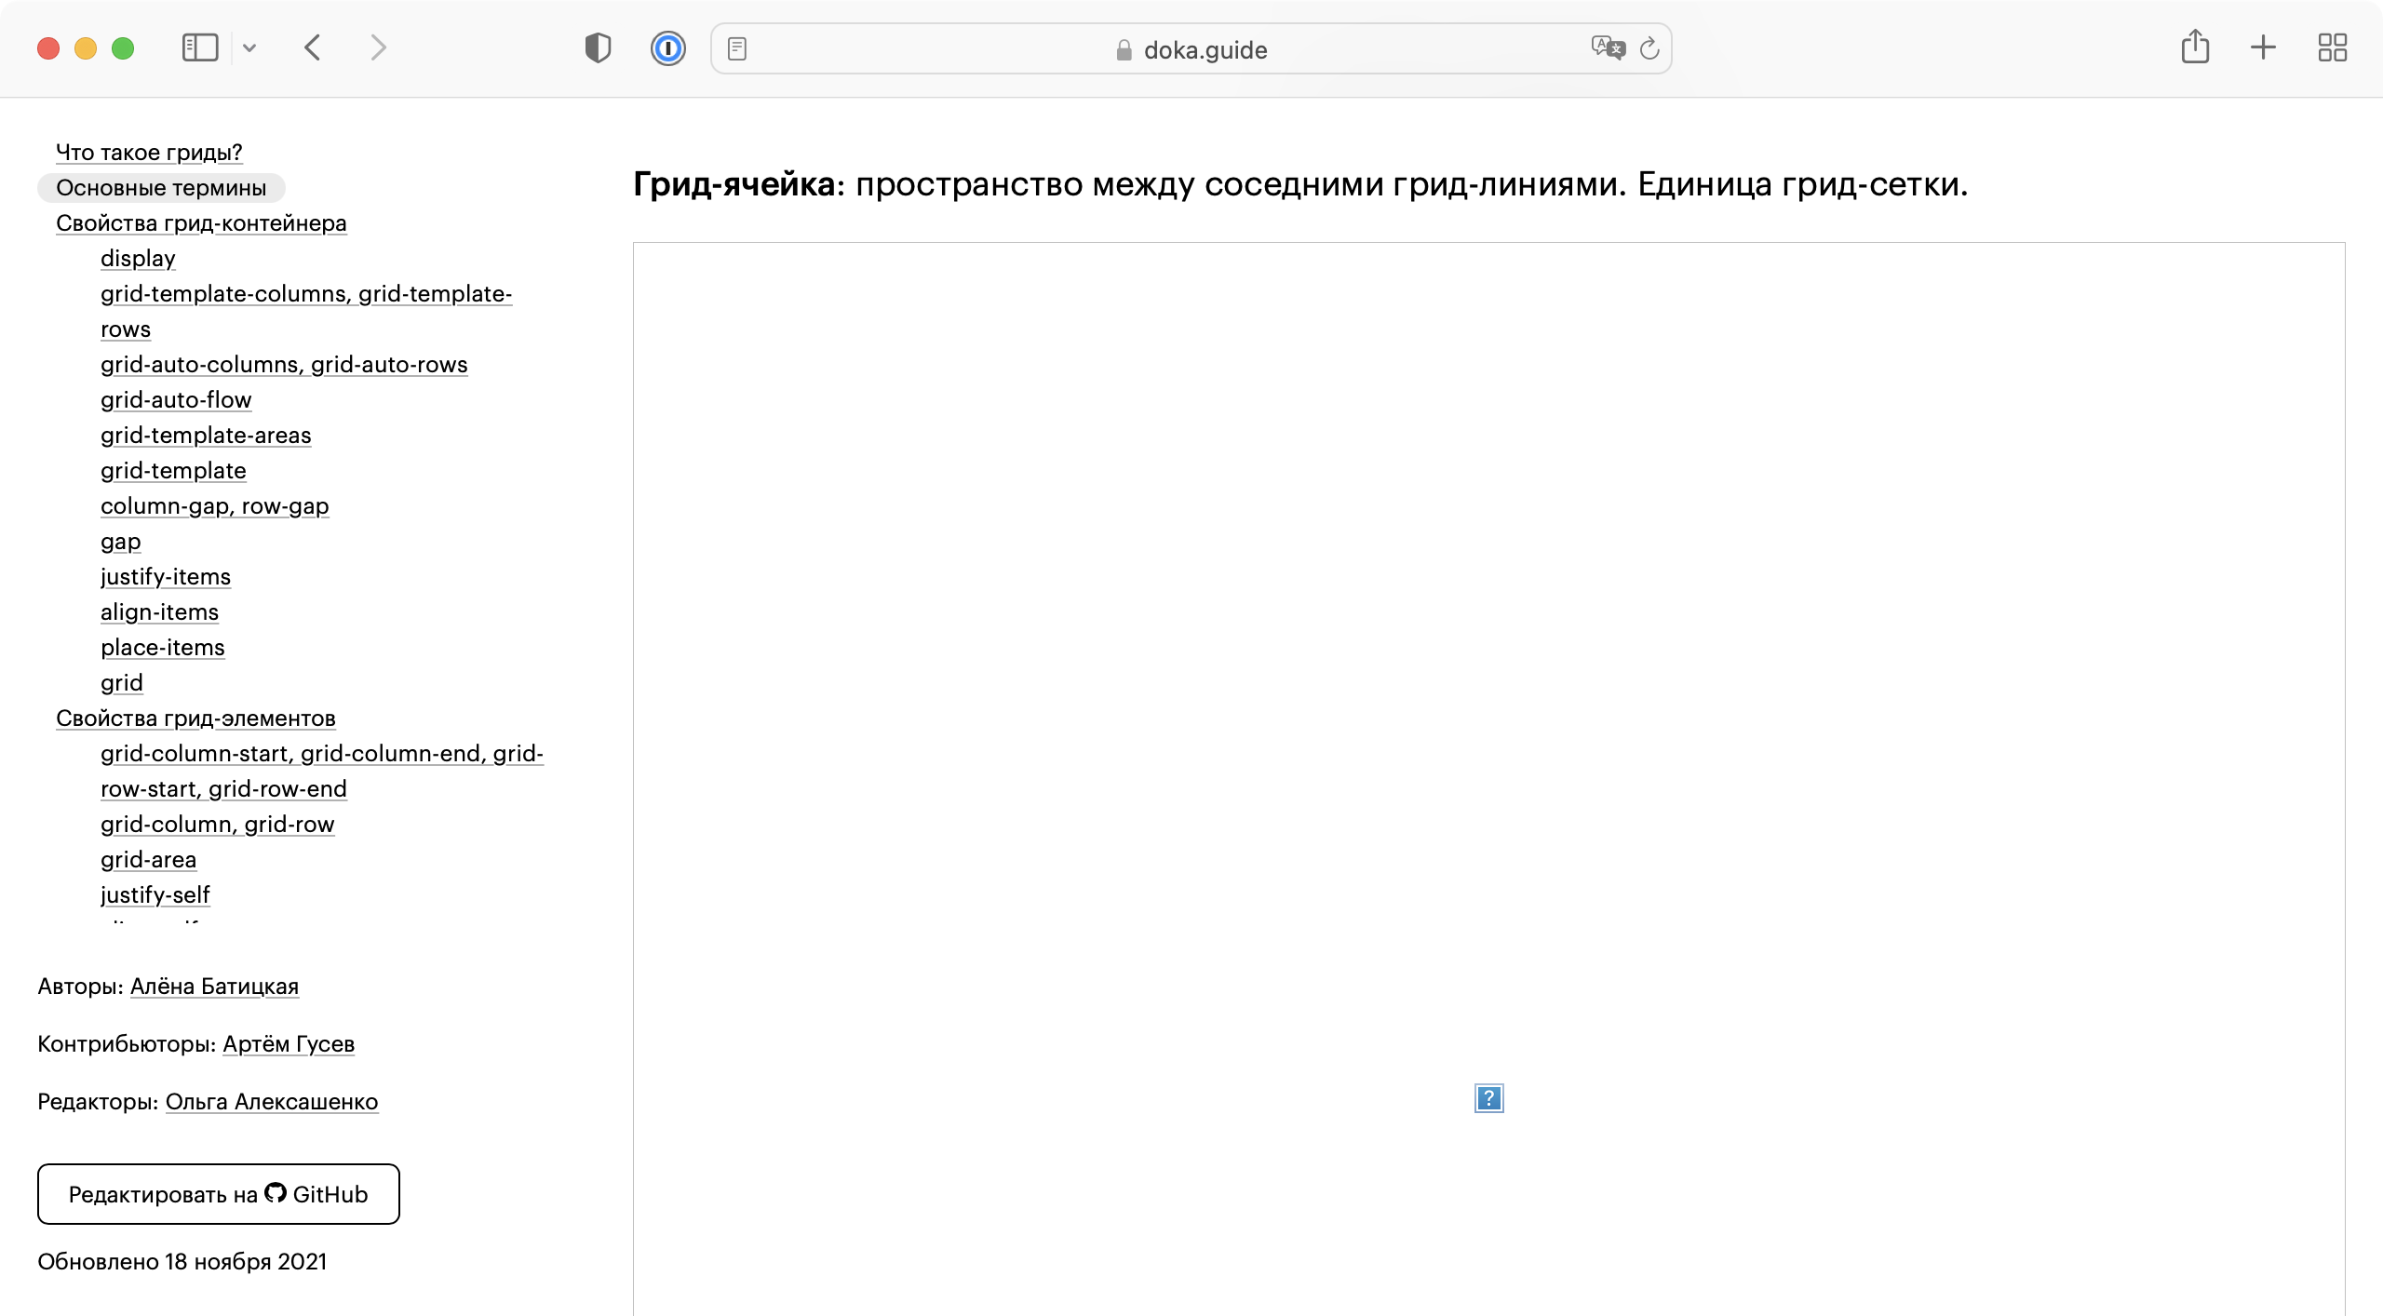The height and width of the screenshot is (1316, 2383).
Task: Toggle the Safari sidebar
Action: click(199, 47)
